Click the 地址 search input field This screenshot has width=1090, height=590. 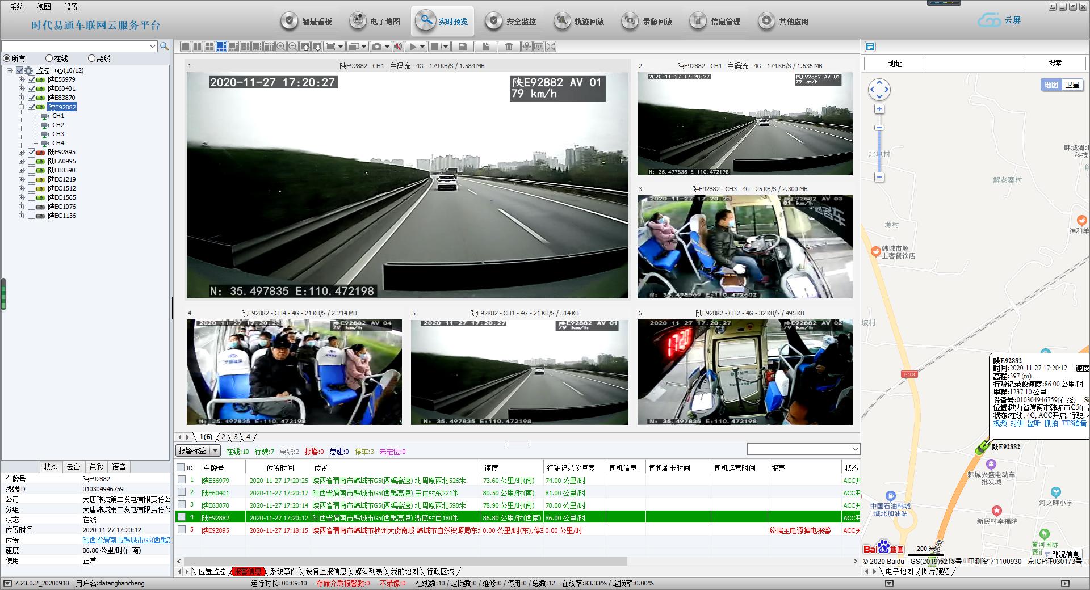975,64
